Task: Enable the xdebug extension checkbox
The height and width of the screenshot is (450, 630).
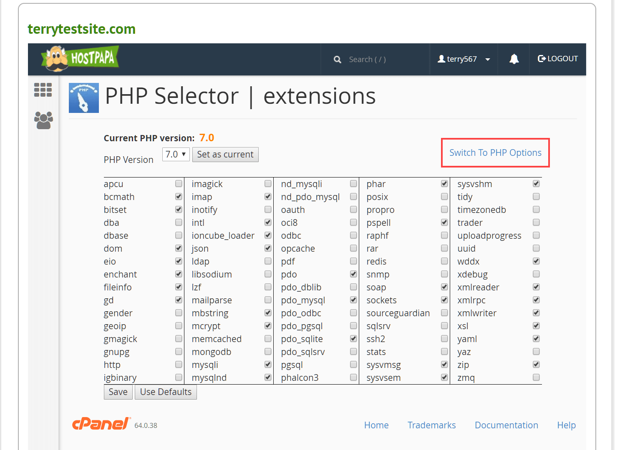Action: 536,274
